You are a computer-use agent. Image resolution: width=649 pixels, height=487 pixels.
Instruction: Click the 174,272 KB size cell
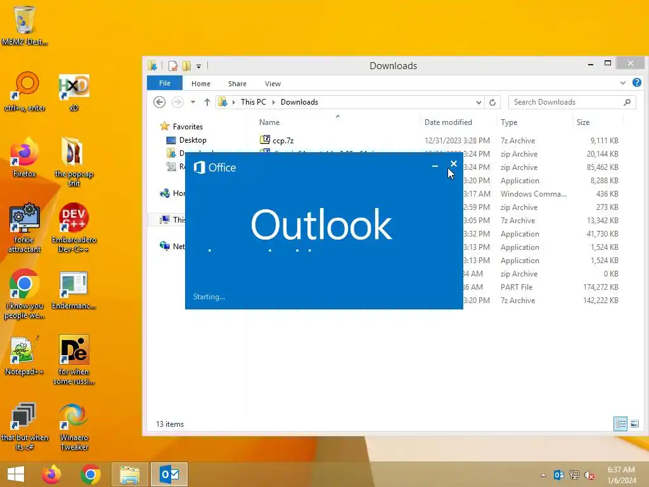pyautogui.click(x=601, y=287)
